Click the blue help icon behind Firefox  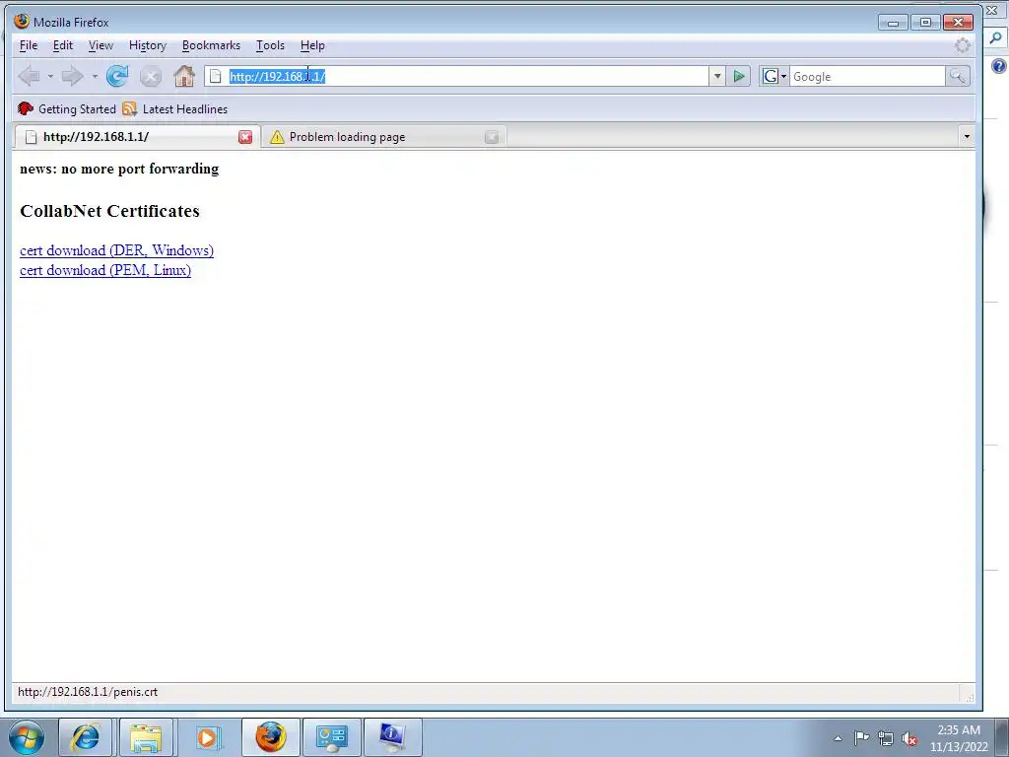point(999,66)
